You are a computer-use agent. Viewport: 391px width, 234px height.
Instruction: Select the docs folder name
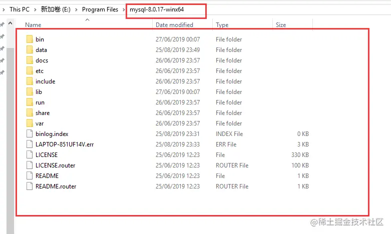tap(42, 60)
